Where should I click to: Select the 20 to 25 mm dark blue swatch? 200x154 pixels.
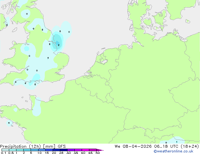pyautogui.click(x=56, y=150)
